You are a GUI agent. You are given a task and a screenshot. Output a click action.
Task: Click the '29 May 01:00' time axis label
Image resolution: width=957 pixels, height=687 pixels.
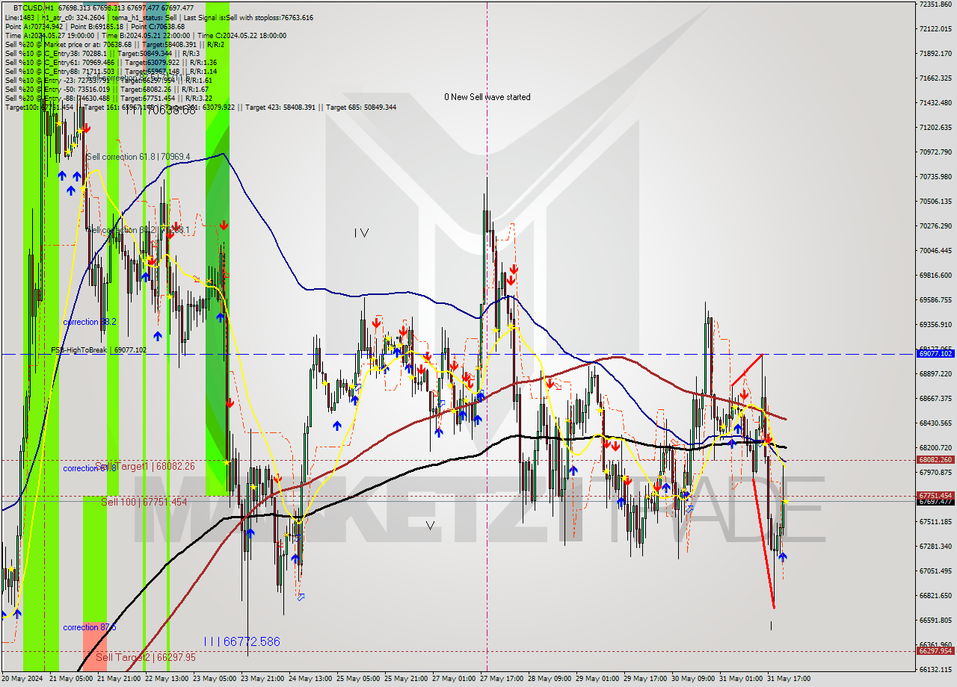pyautogui.click(x=597, y=679)
